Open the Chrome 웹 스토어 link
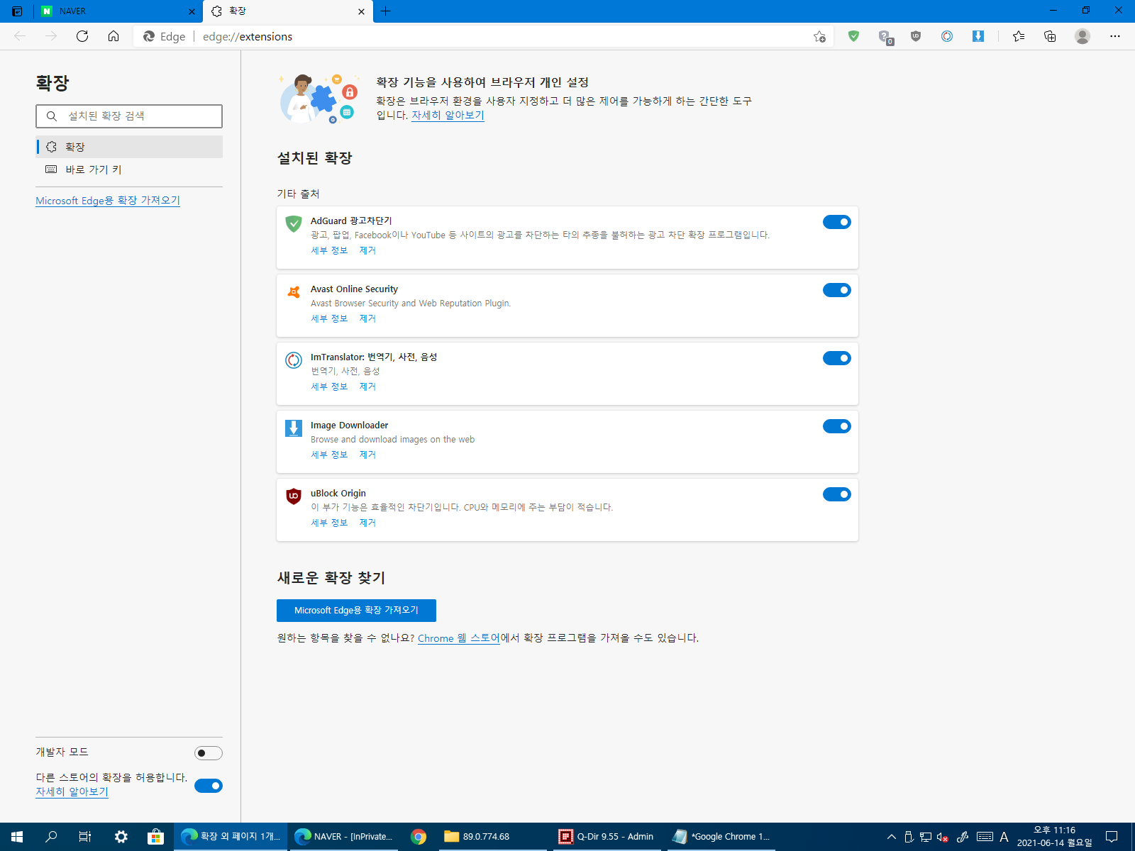This screenshot has width=1135, height=851. (x=459, y=638)
